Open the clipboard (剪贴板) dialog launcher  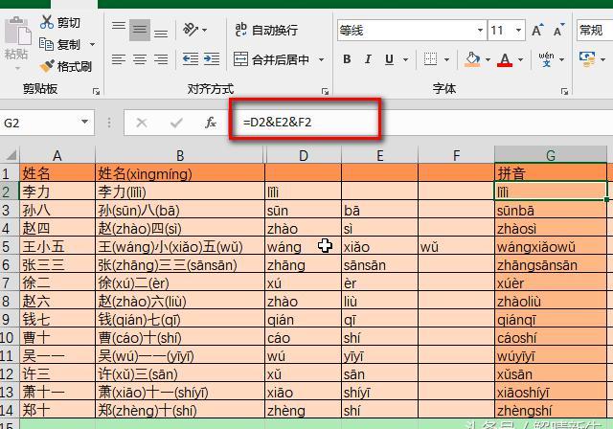click(x=96, y=91)
